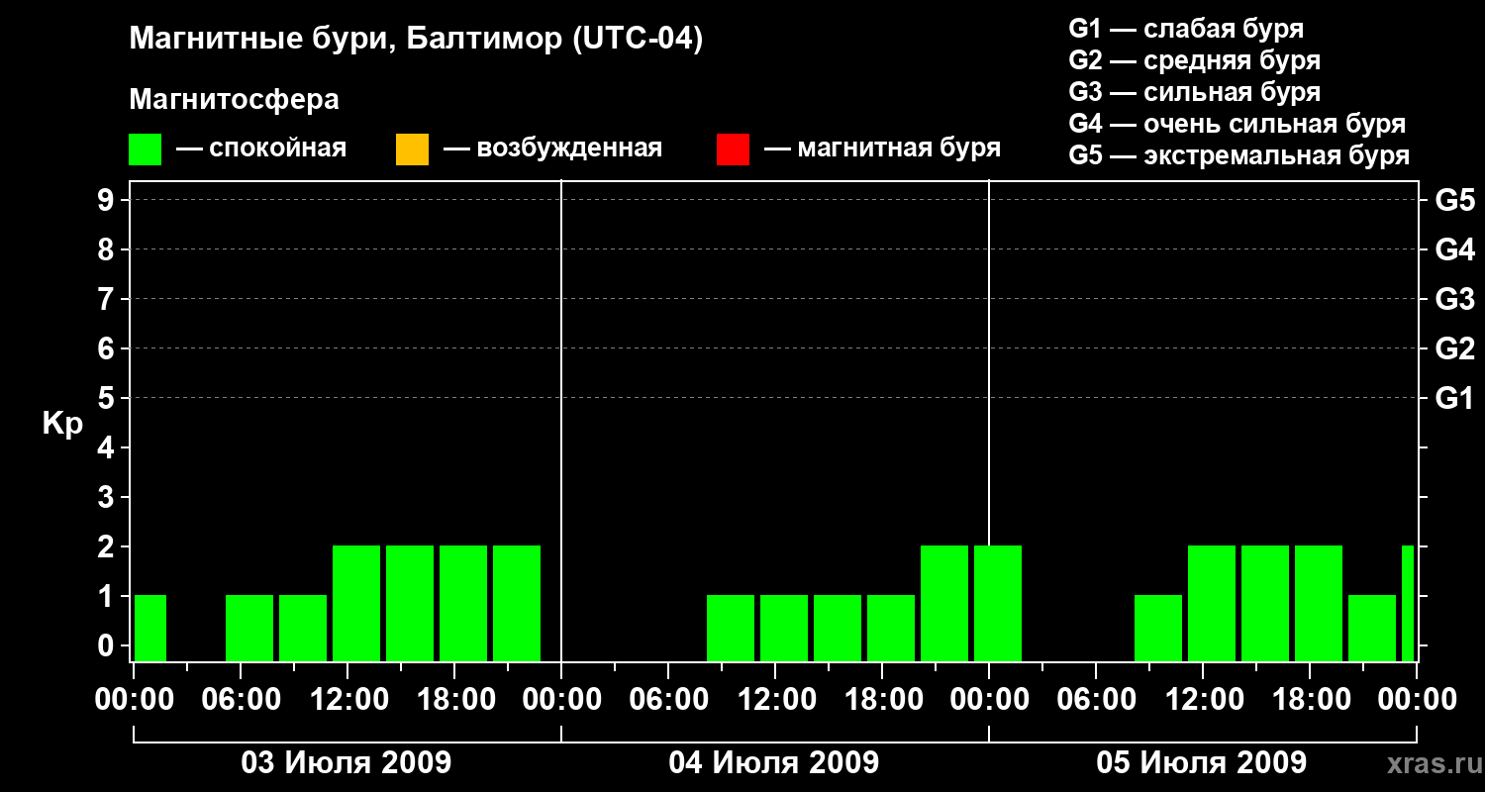Click the narrow Kp 2 bar at the chart's right edge
1485x792 pixels.
(1408, 603)
